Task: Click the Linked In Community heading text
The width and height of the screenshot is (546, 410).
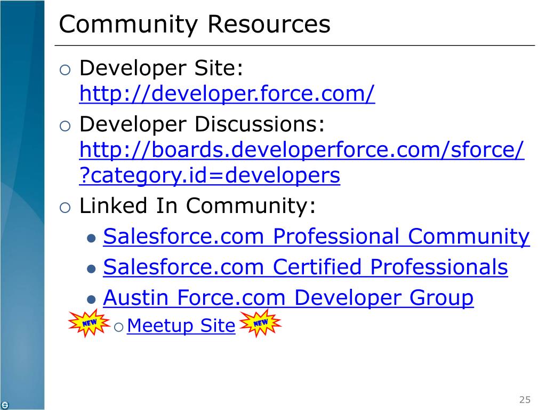Action: (198, 206)
